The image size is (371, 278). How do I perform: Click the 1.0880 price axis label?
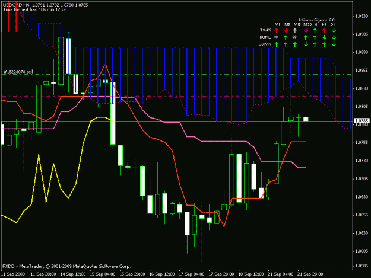(x=362, y=52)
